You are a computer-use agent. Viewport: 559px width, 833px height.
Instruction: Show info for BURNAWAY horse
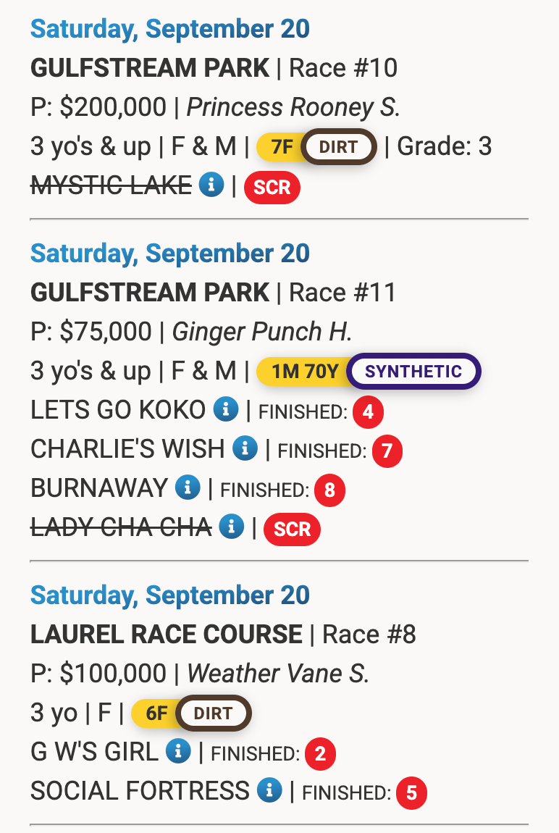(x=188, y=488)
